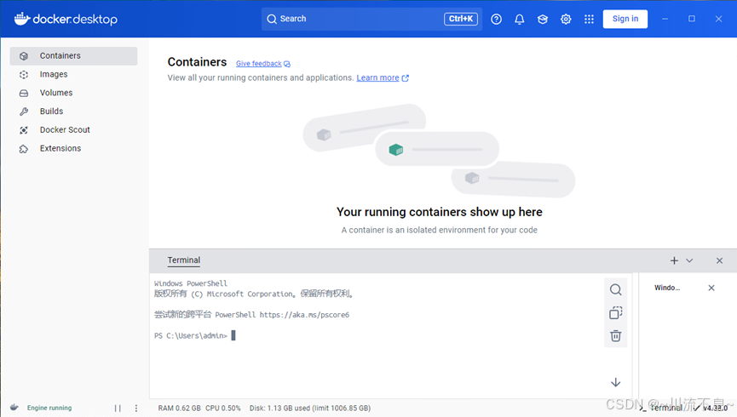Viewport: 737px width, 417px height.
Task: Click the Builds wrench icon
Action: (x=24, y=111)
